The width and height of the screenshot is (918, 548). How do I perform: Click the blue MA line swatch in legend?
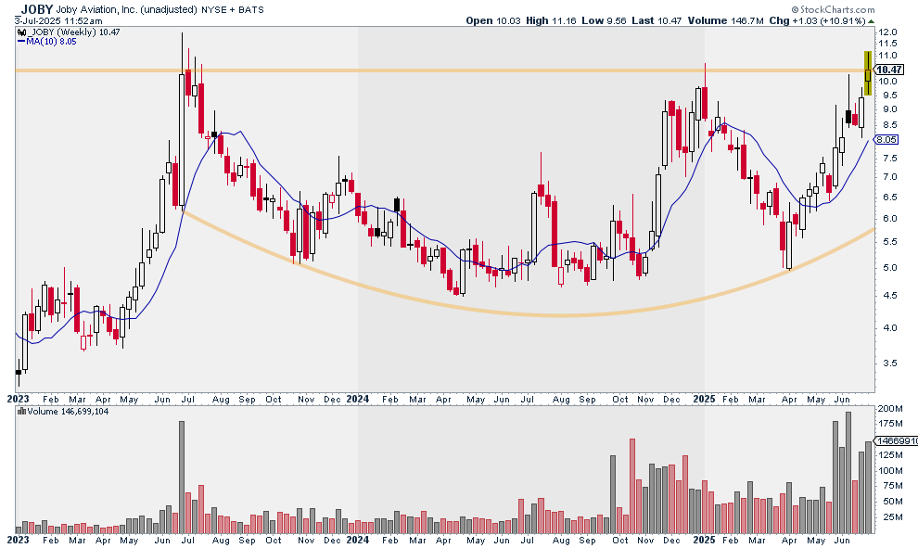point(21,42)
